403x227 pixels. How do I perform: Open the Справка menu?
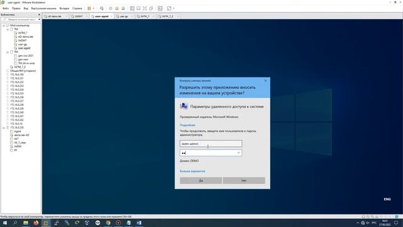tap(77, 8)
